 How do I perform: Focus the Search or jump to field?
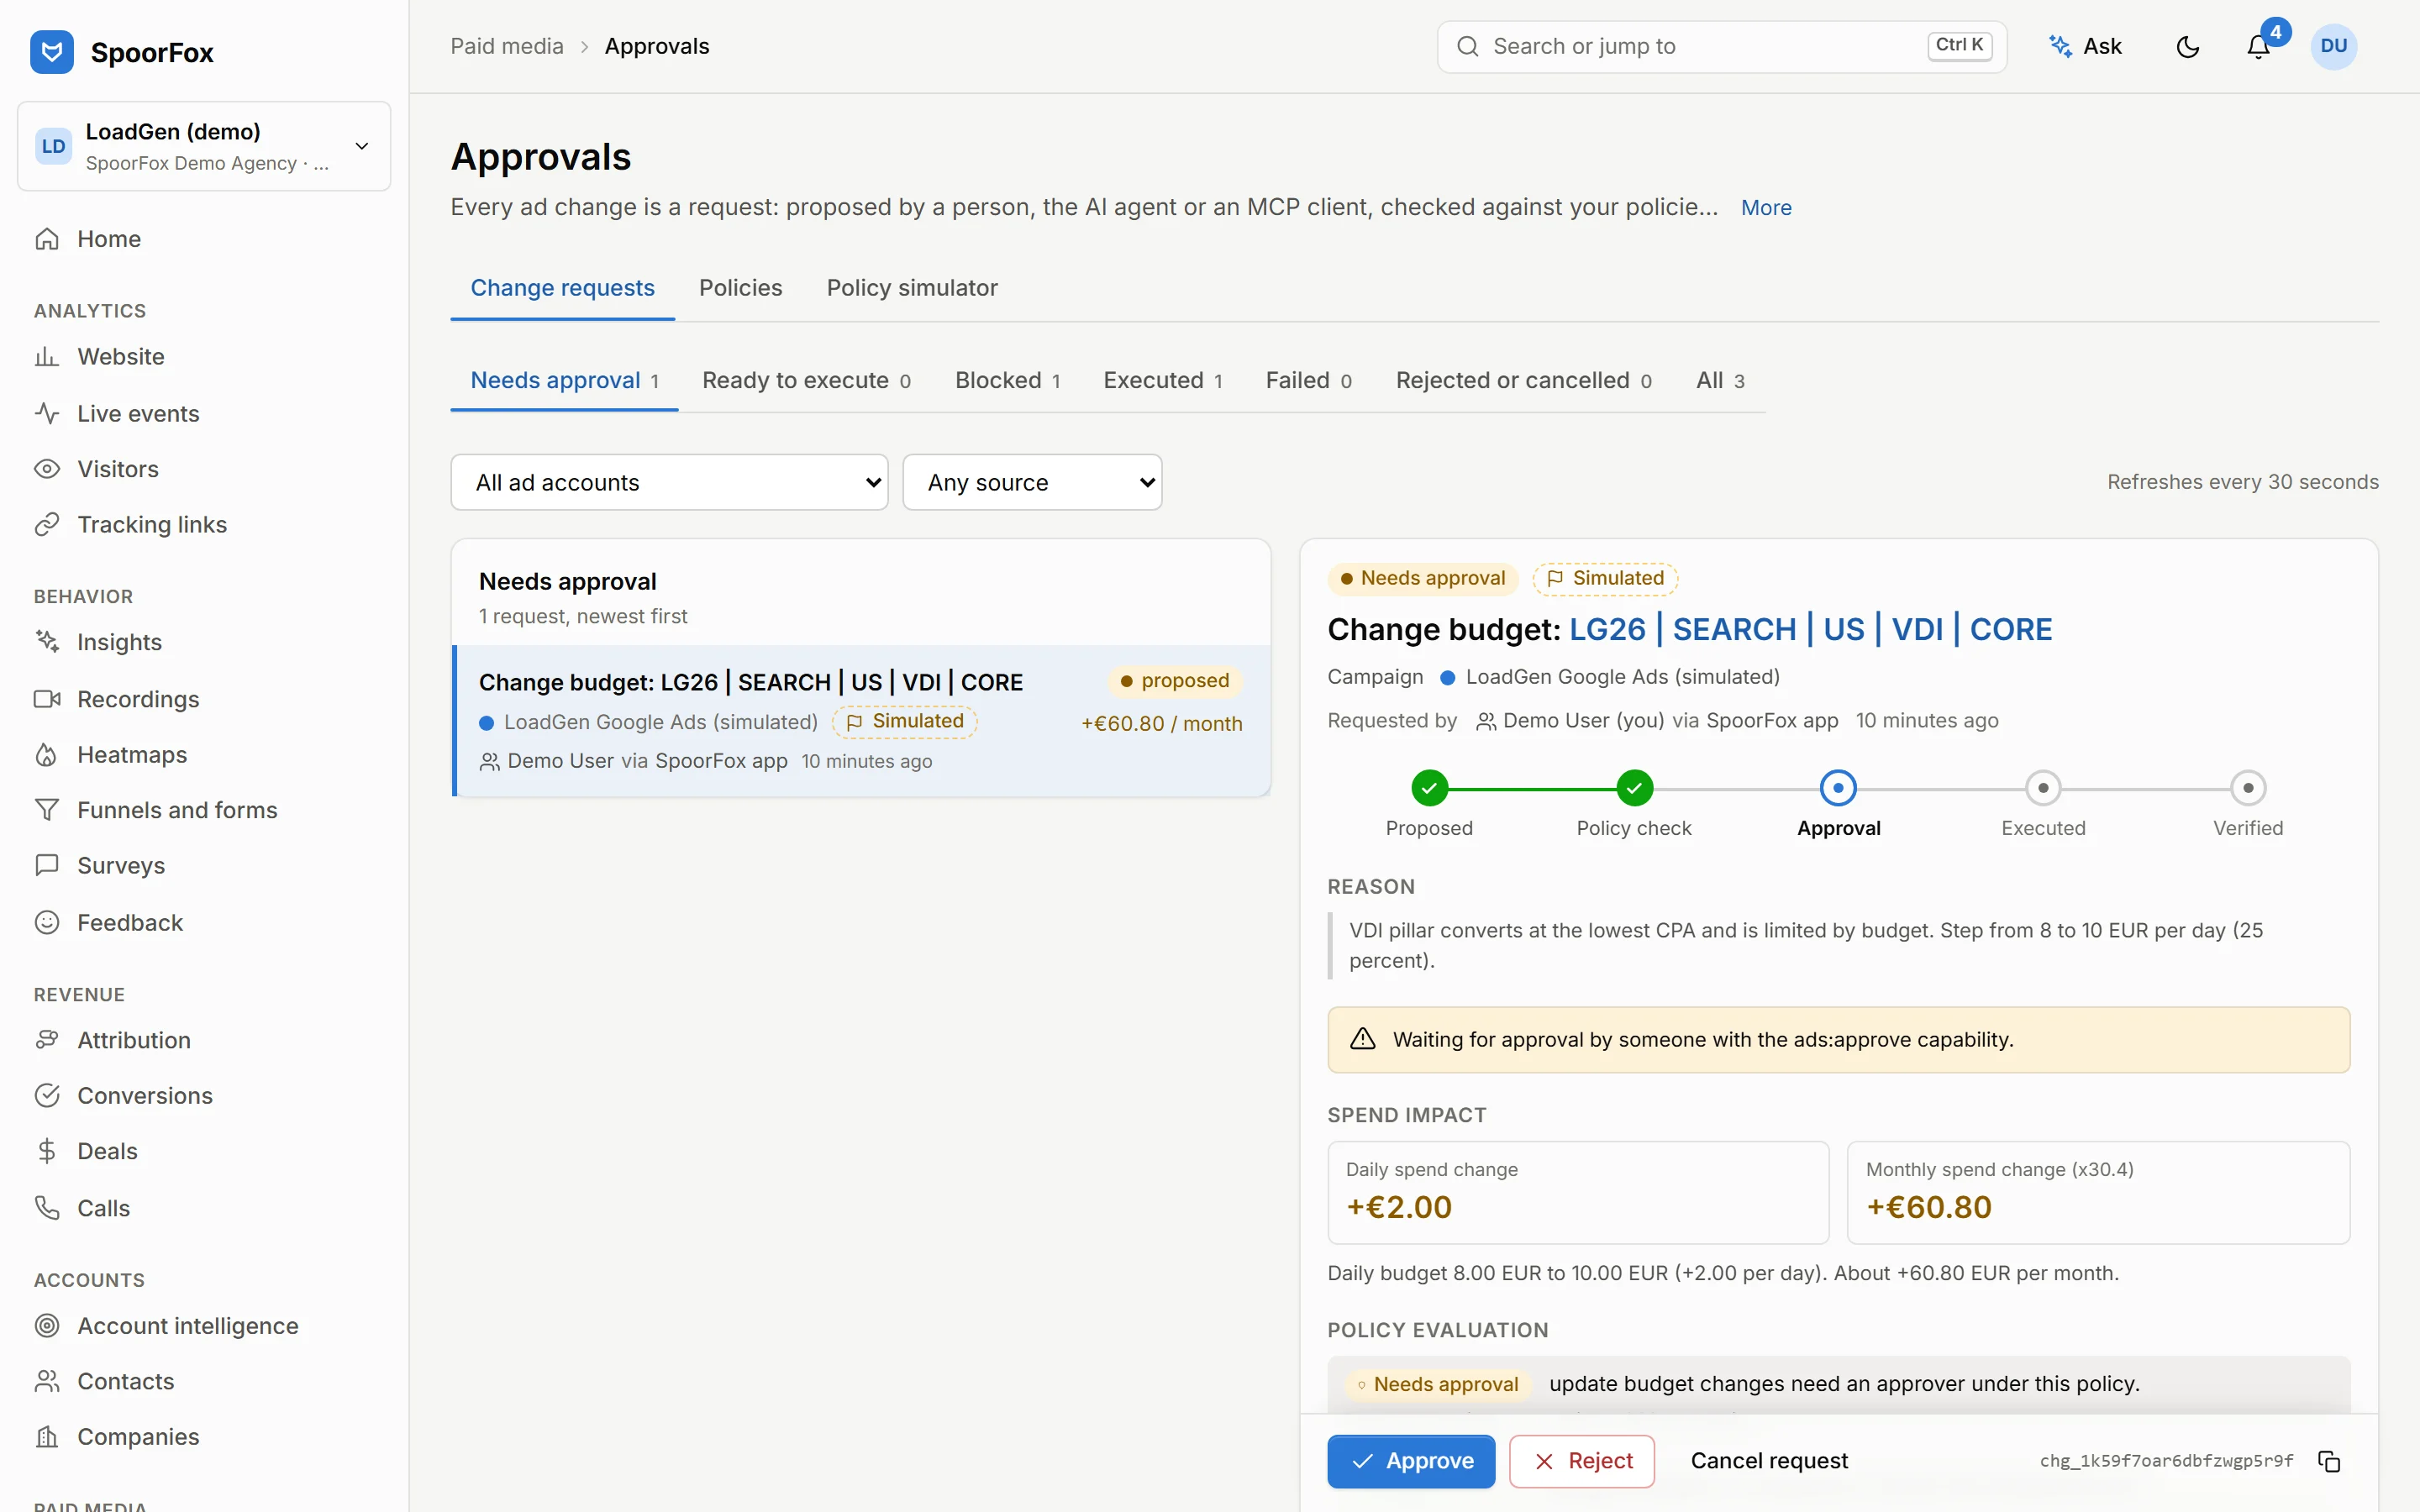coord(1721,46)
